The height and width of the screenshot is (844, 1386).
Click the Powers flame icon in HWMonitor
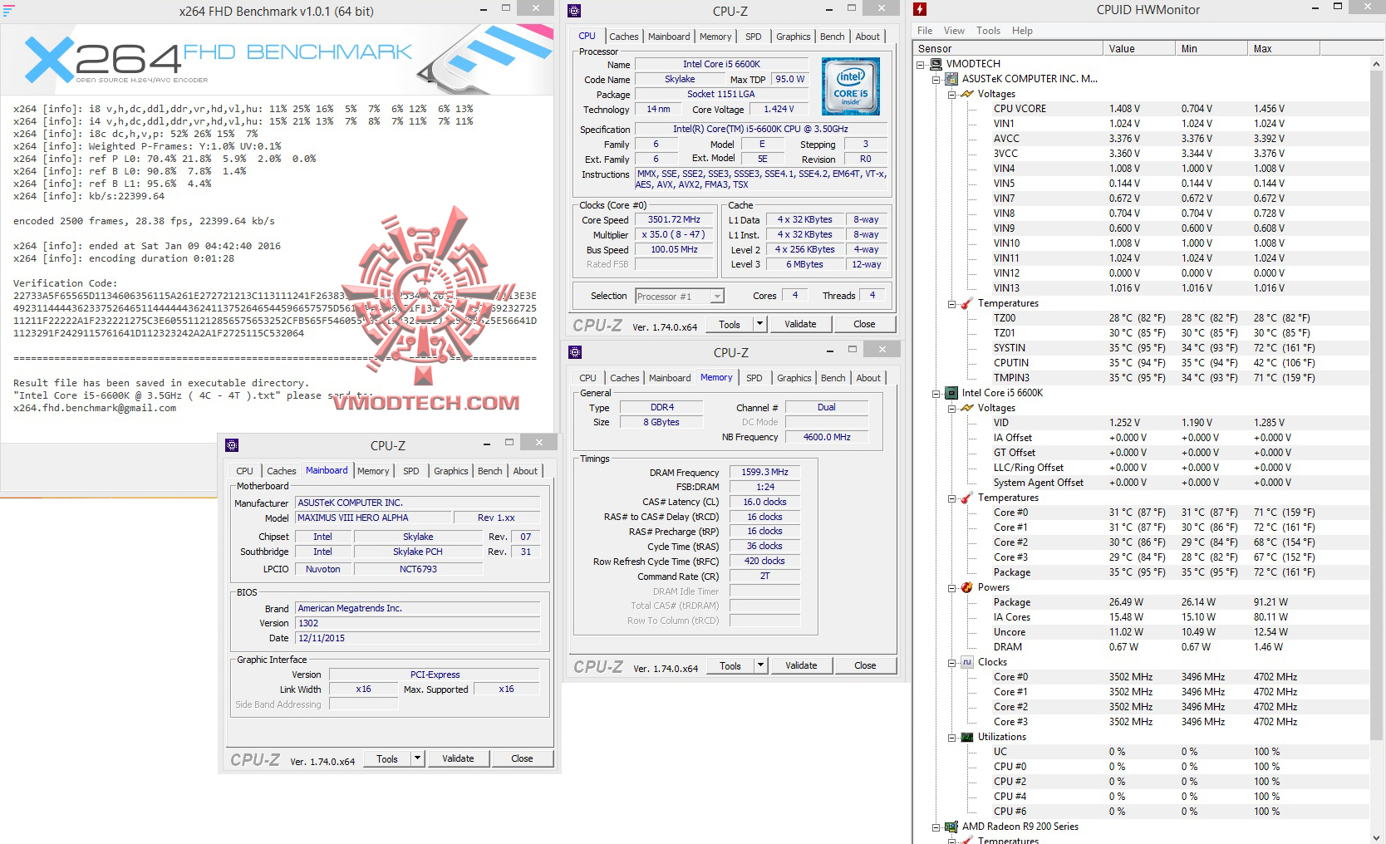pyautogui.click(x=967, y=587)
